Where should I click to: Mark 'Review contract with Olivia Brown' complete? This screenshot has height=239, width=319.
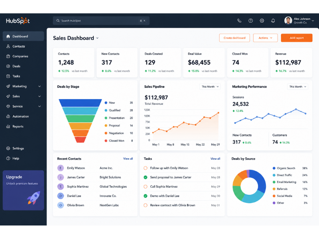coord(146,205)
